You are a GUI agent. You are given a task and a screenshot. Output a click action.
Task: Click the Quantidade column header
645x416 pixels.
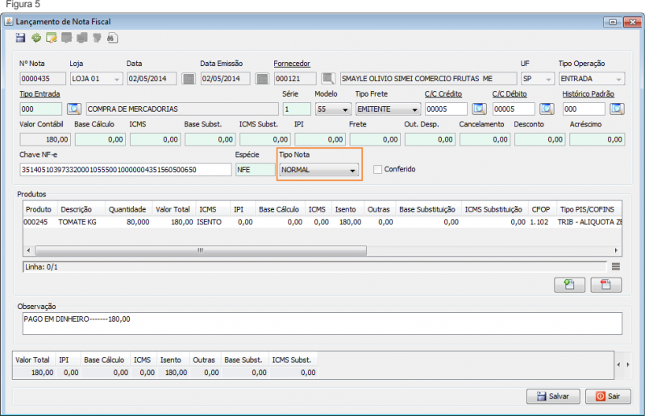128,209
